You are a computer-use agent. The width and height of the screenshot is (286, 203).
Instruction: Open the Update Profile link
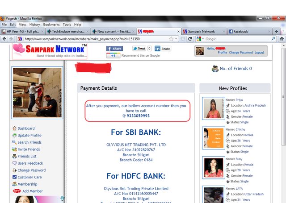click(29, 135)
